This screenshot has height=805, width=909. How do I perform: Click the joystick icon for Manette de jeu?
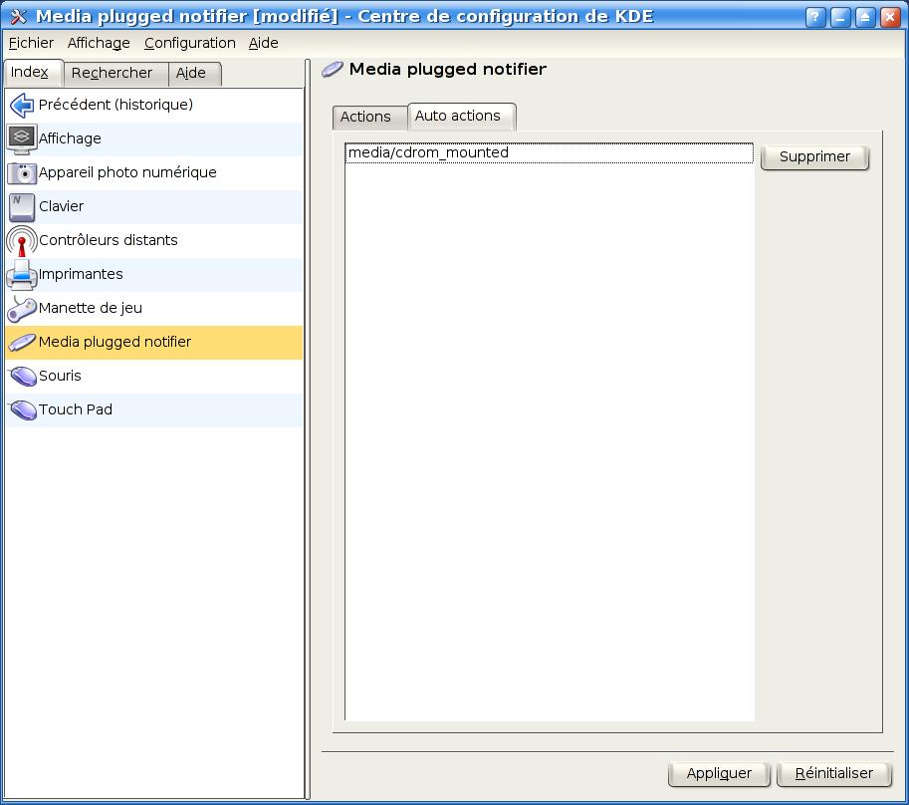point(22,309)
